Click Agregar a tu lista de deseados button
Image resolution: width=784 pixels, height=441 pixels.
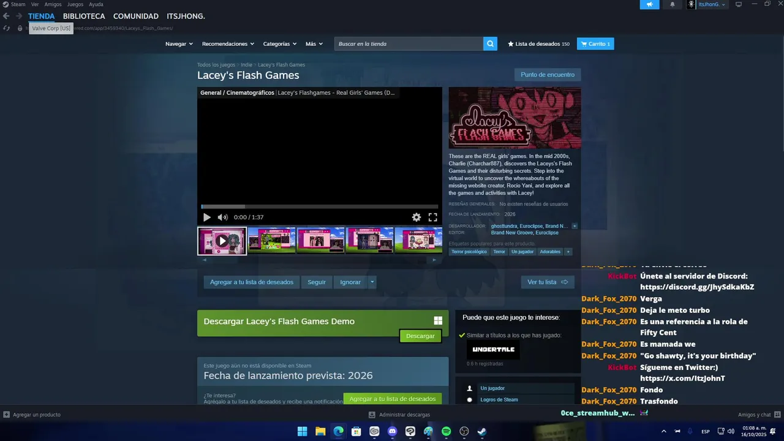tap(252, 282)
